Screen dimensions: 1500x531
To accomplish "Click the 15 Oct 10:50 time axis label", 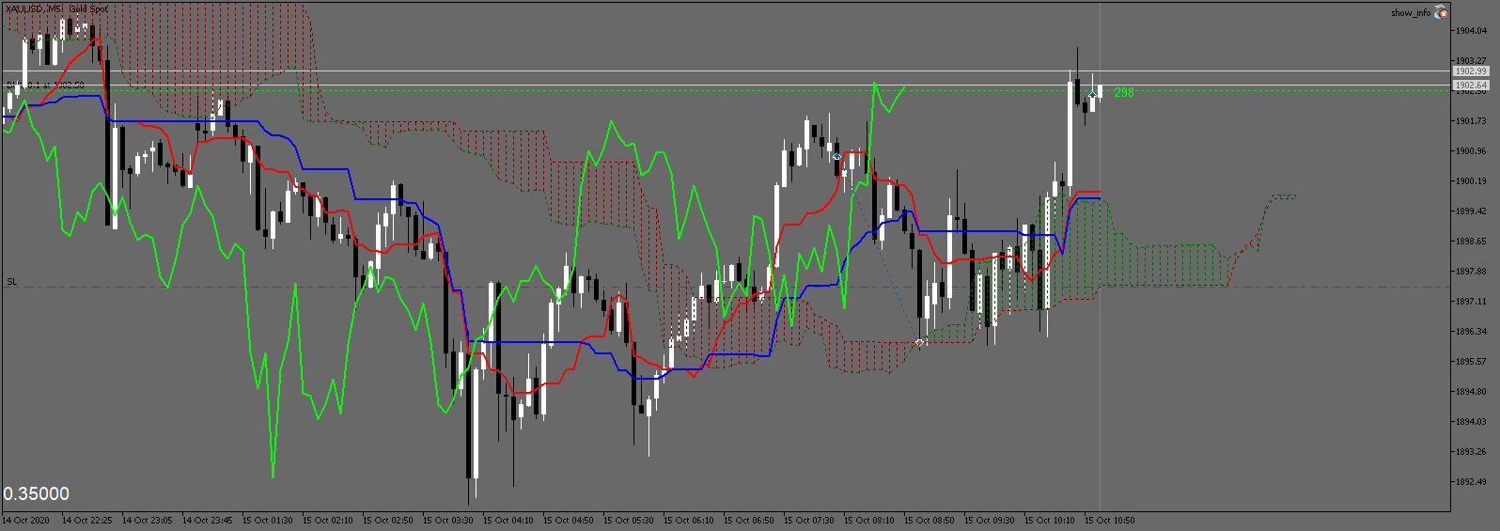I will [1109, 520].
